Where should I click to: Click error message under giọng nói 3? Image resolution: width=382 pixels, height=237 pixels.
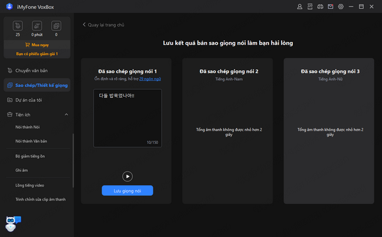pyautogui.click(x=330, y=132)
